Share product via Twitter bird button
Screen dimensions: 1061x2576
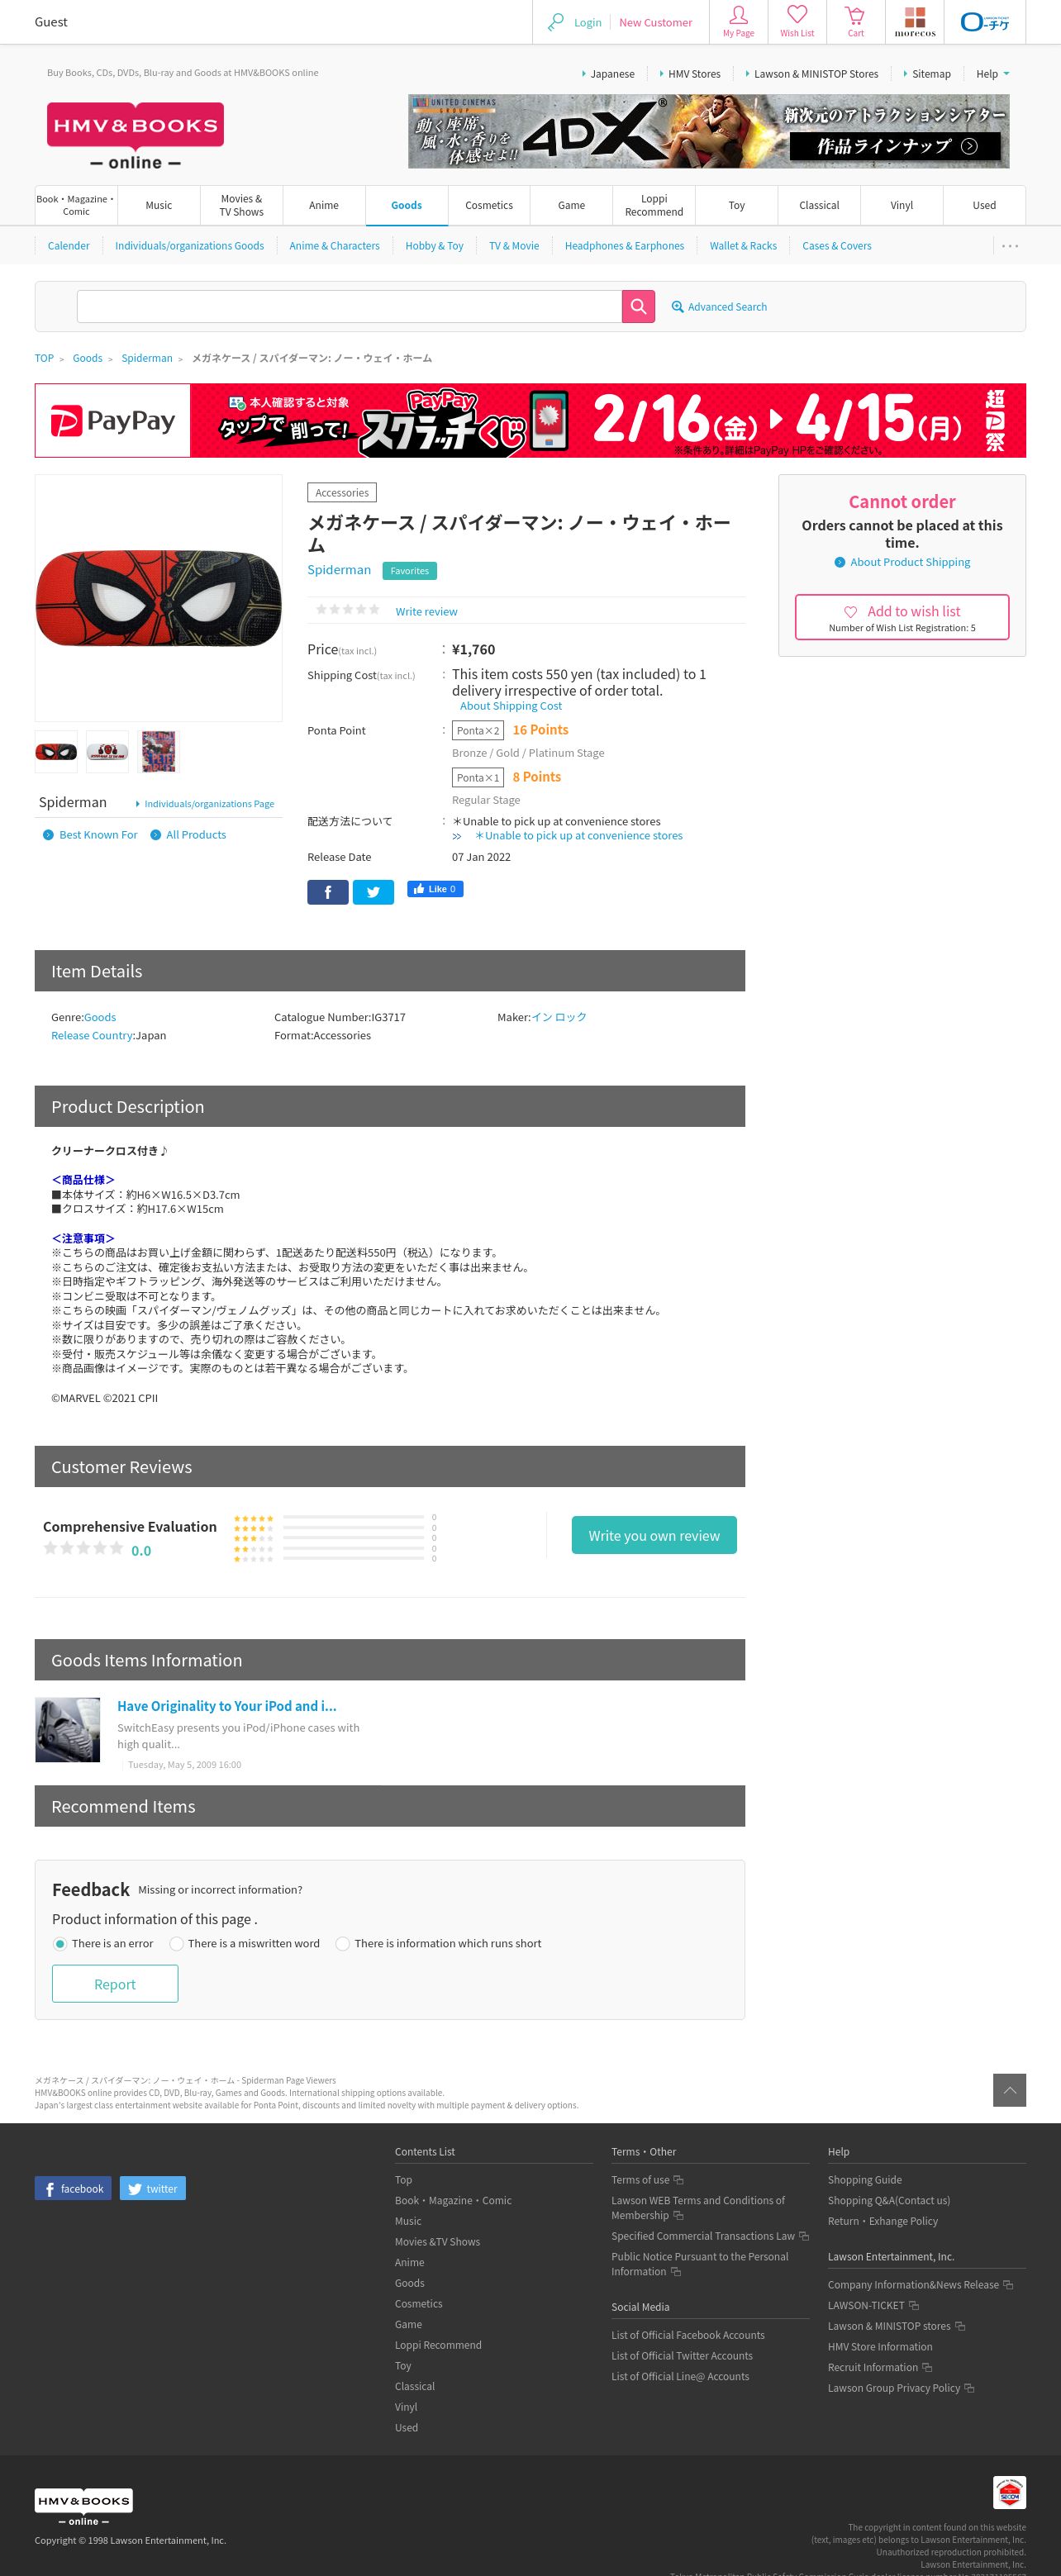pyautogui.click(x=373, y=891)
